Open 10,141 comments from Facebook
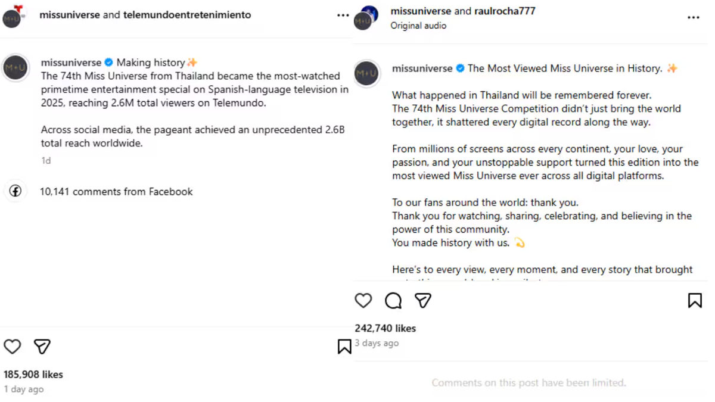 [116, 191]
